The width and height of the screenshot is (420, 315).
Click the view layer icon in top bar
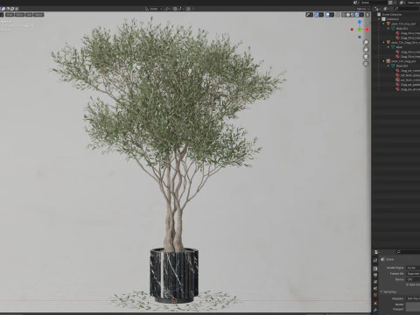[x=402, y=3]
